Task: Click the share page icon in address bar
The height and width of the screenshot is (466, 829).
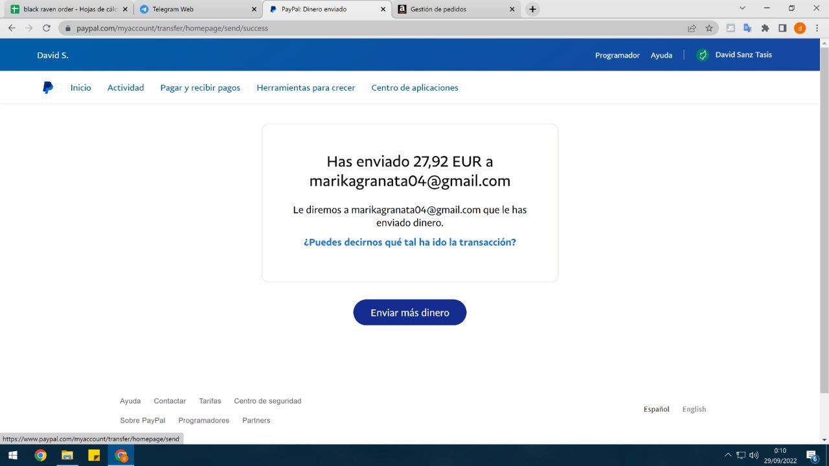Action: [692, 28]
